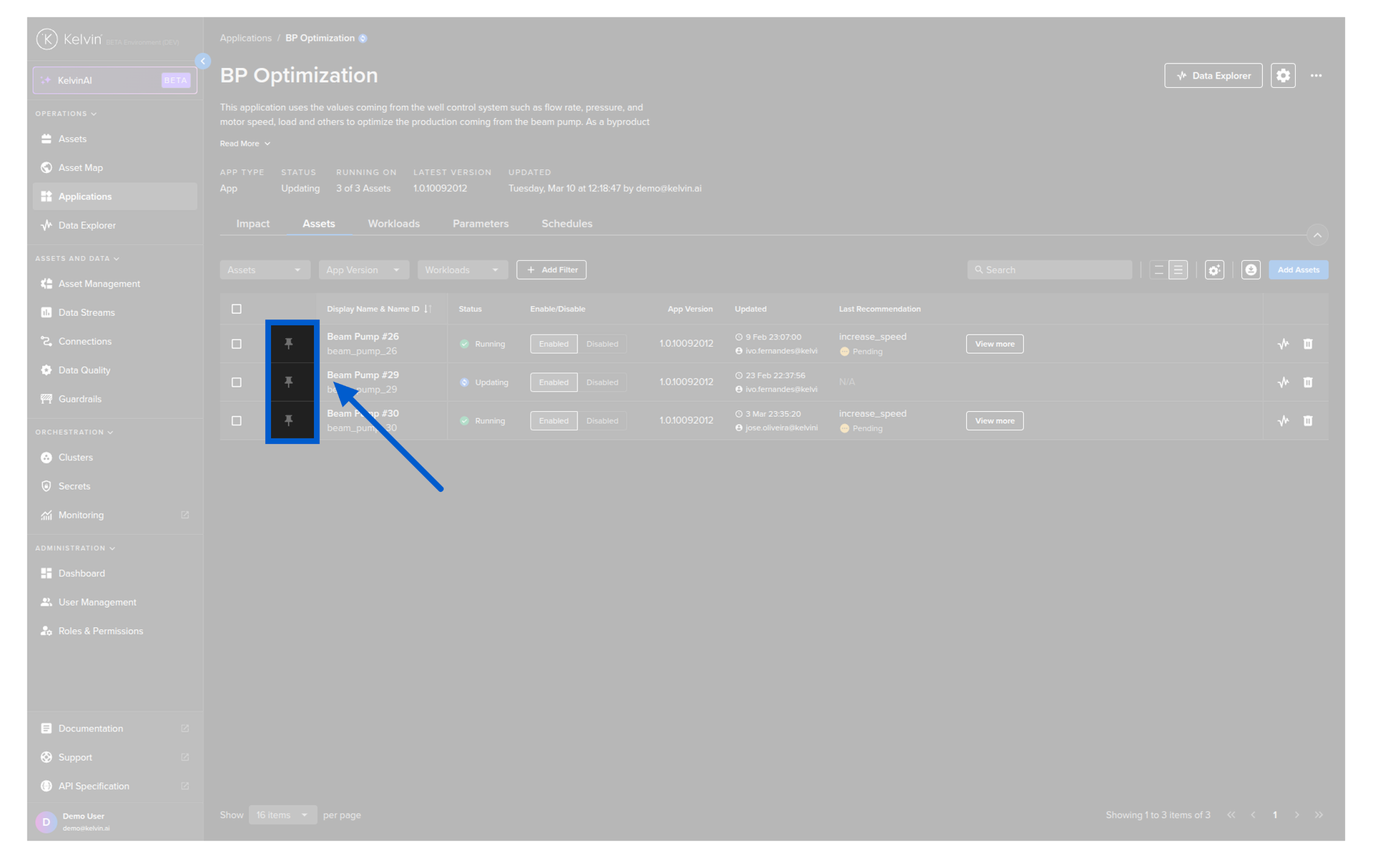Click the table column settings icon

point(1214,270)
